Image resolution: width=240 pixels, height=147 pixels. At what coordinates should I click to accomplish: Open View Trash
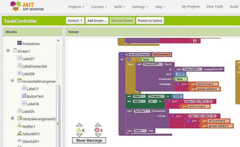(215, 7)
